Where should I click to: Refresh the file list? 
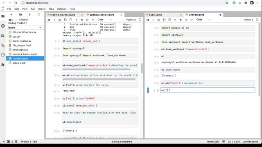point(39,15)
